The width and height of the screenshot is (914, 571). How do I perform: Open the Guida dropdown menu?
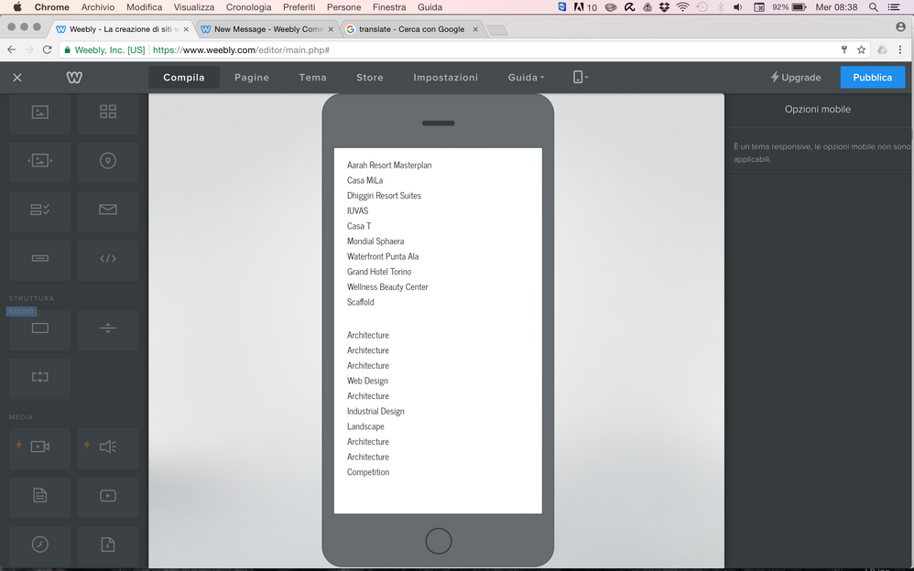tap(526, 78)
